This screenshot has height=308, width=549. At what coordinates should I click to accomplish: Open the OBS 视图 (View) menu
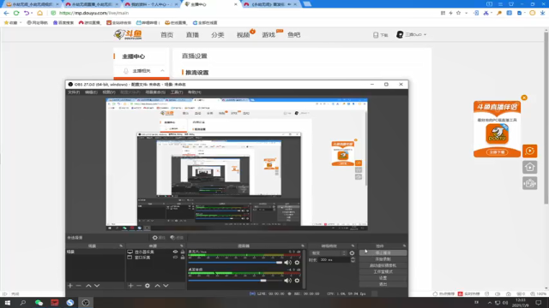(x=109, y=92)
